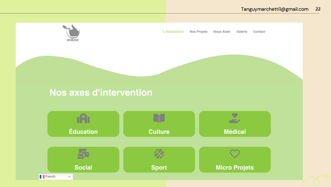Open the Contact menu item
Screen dimensions: 331x187
(x=259, y=32)
